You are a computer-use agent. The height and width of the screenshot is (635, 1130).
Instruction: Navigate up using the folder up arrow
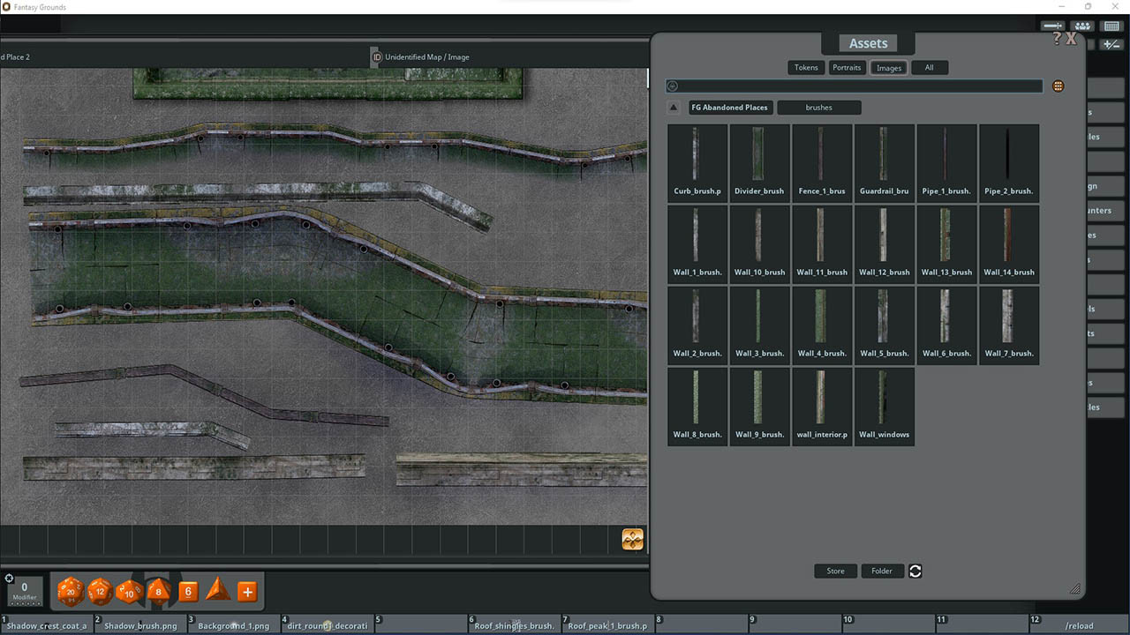pyautogui.click(x=673, y=107)
